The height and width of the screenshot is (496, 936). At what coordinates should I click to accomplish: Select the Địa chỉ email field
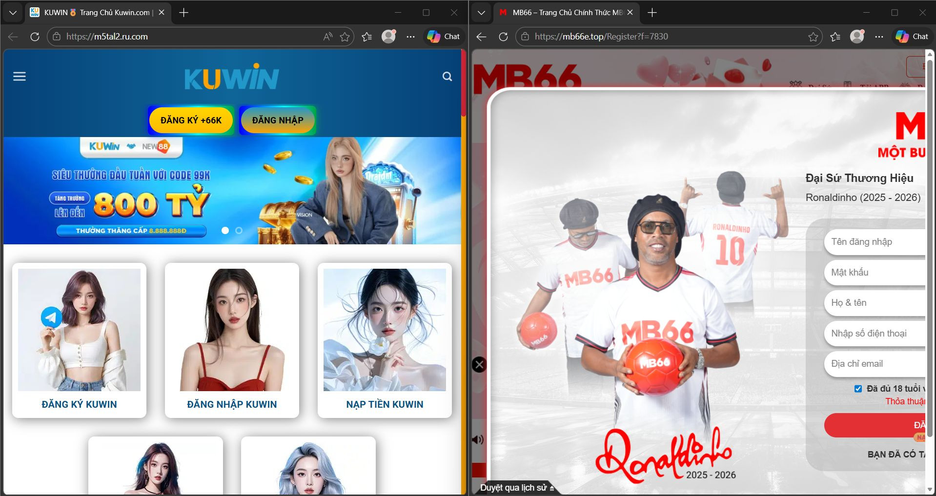[875, 364]
